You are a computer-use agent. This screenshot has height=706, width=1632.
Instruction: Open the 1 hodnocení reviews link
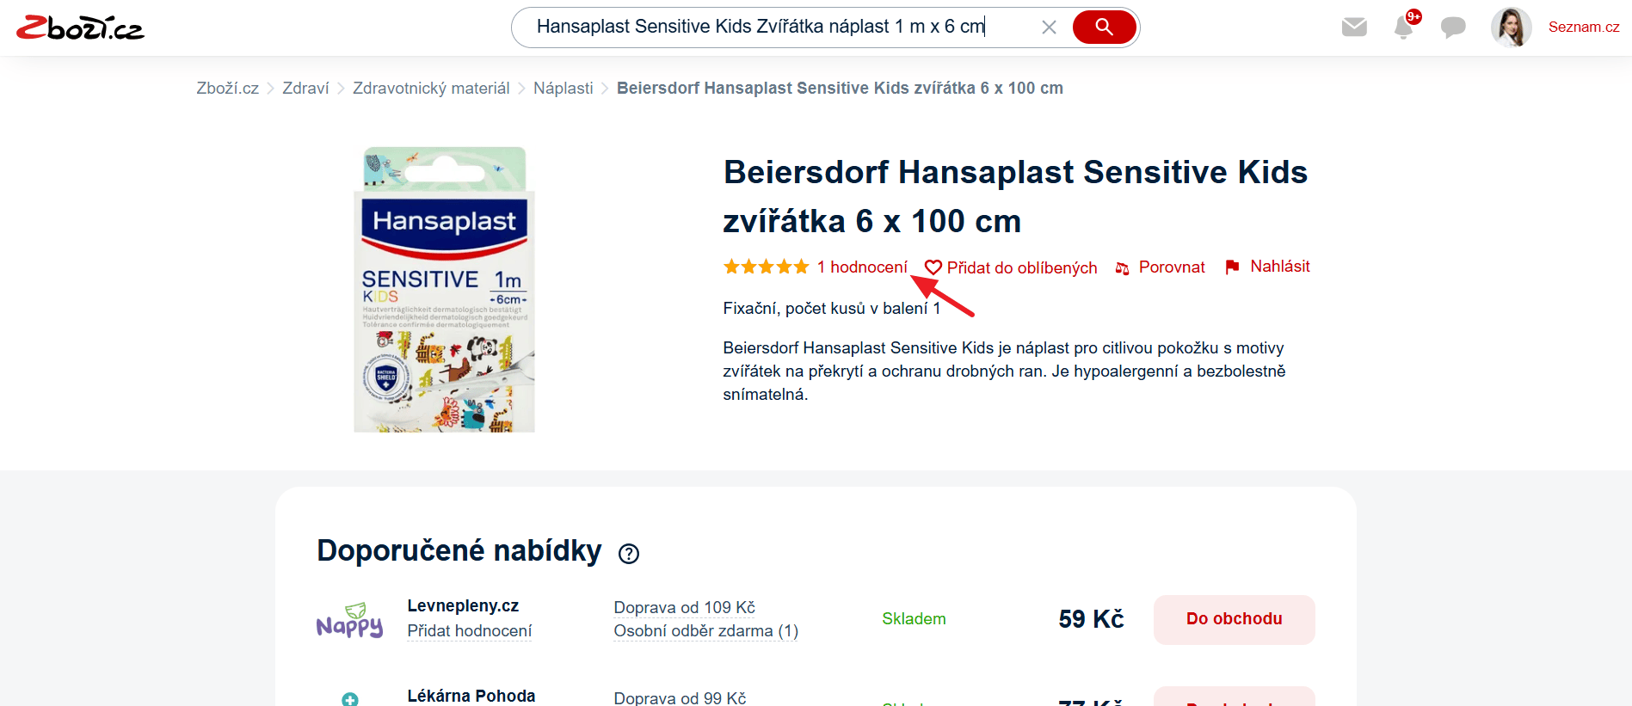pyautogui.click(x=862, y=267)
